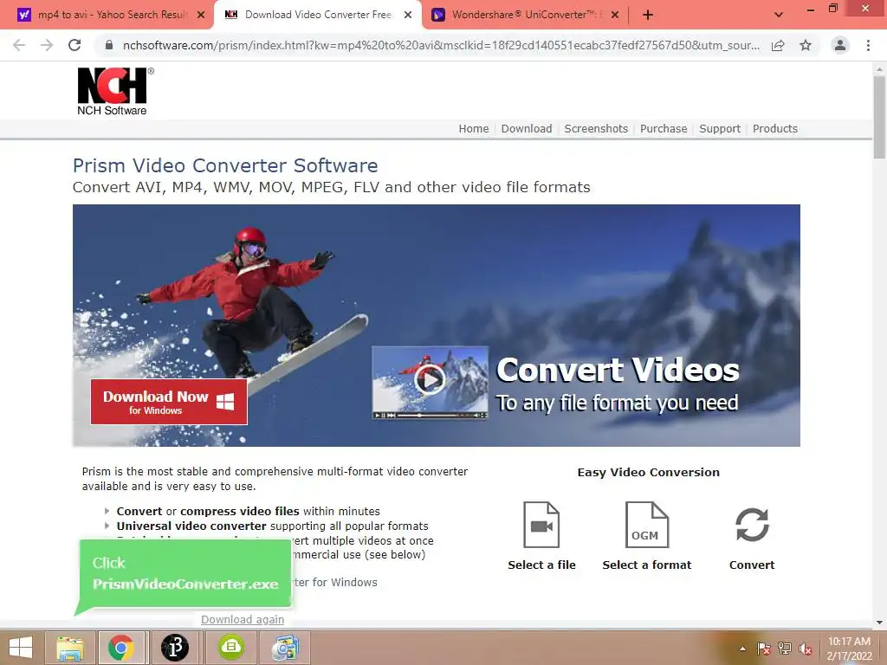This screenshot has width=887, height=665.
Task: Click the scrollbar down arrow
Action: 879,623
